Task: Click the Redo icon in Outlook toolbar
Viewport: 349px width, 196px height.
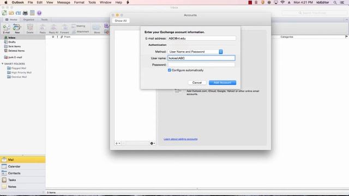Action: click(18, 13)
